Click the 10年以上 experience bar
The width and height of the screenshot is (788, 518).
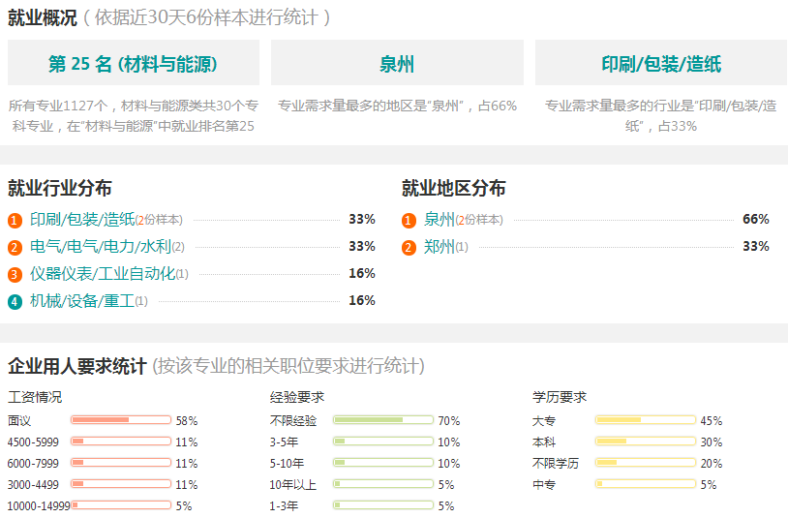tap(383, 484)
